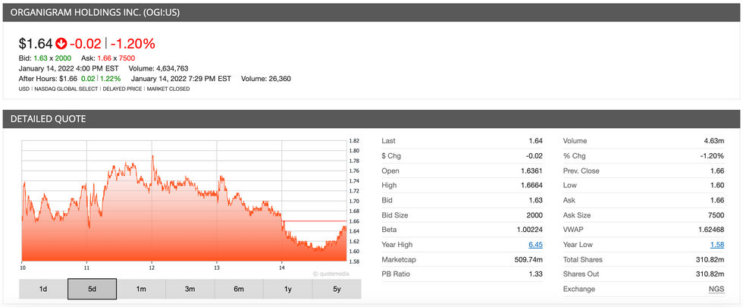Click the red down-arrow price change icon
This screenshot has height=307, width=743.
click(61, 43)
